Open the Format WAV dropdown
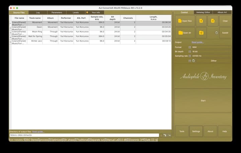241x153 pixels. coord(211,47)
